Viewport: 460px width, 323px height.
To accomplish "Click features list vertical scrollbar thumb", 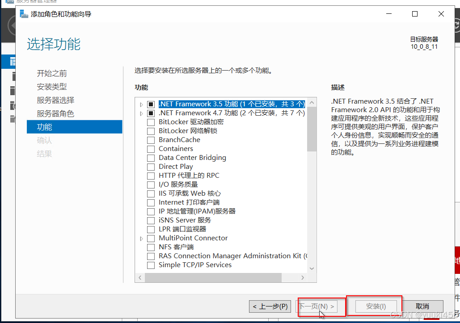I will [x=312, y=129].
